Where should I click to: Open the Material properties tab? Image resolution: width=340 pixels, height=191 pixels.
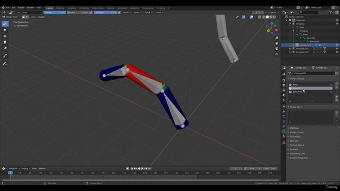coord(284,136)
